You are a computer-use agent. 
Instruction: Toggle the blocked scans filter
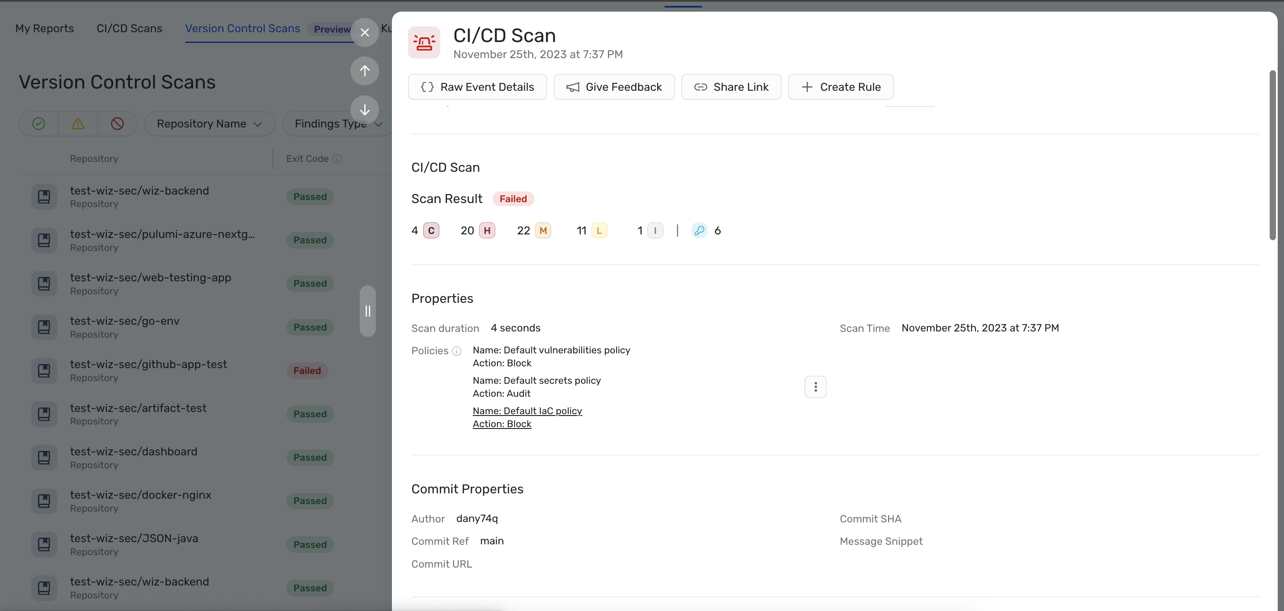point(118,123)
